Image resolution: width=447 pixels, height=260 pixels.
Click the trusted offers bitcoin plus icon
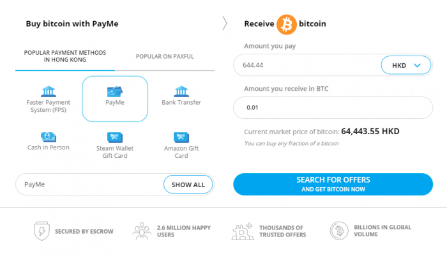[242, 231]
